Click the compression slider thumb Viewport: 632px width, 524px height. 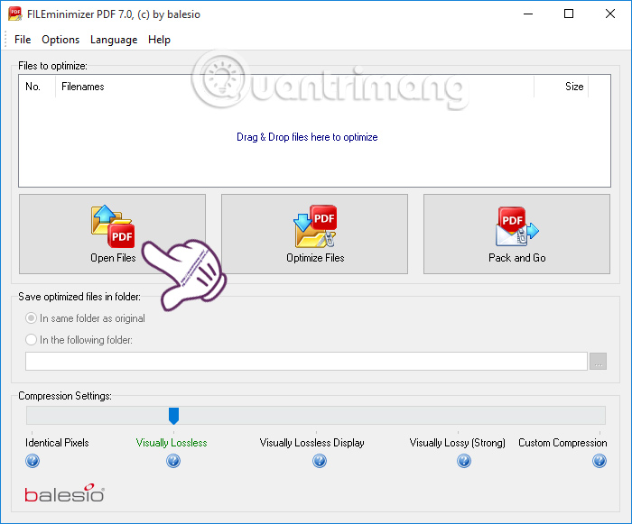(x=173, y=416)
